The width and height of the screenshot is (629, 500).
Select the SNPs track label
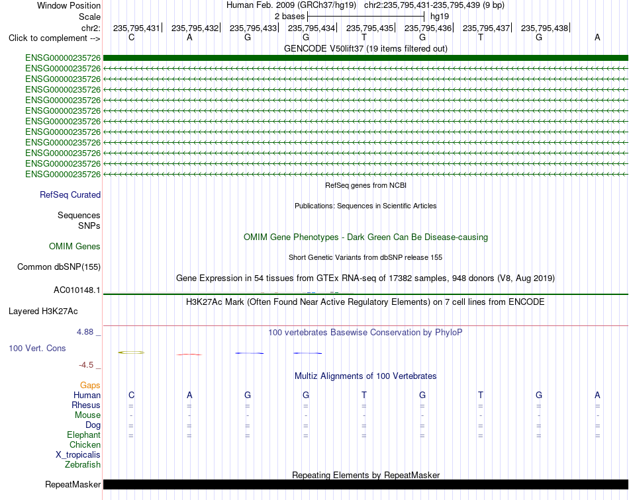(89, 226)
